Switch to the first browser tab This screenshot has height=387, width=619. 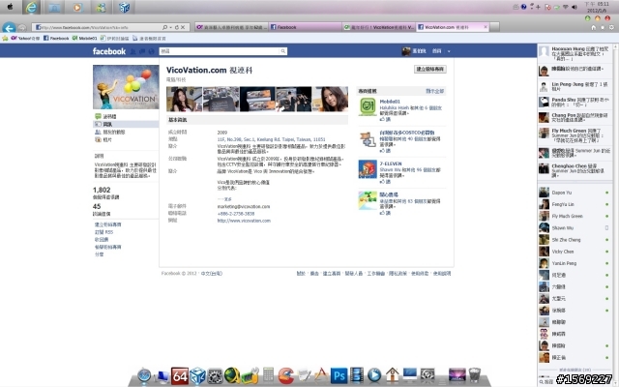tap(232, 27)
